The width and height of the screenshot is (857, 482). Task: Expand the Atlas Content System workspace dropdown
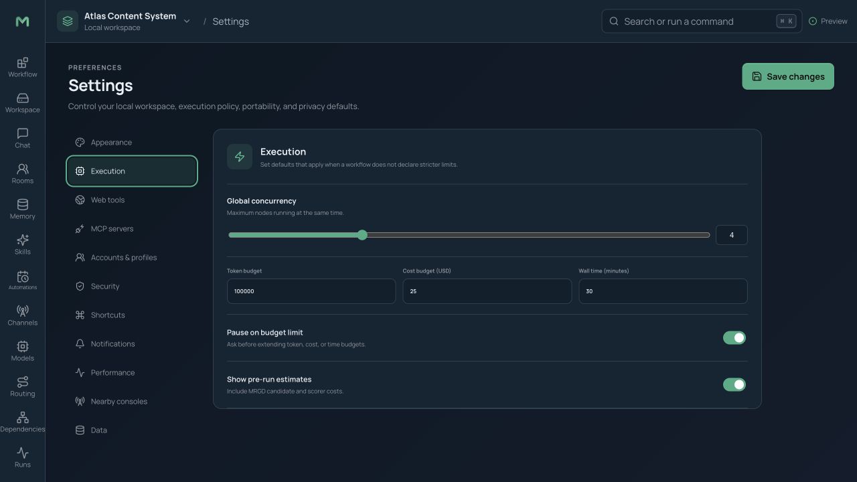187,21
